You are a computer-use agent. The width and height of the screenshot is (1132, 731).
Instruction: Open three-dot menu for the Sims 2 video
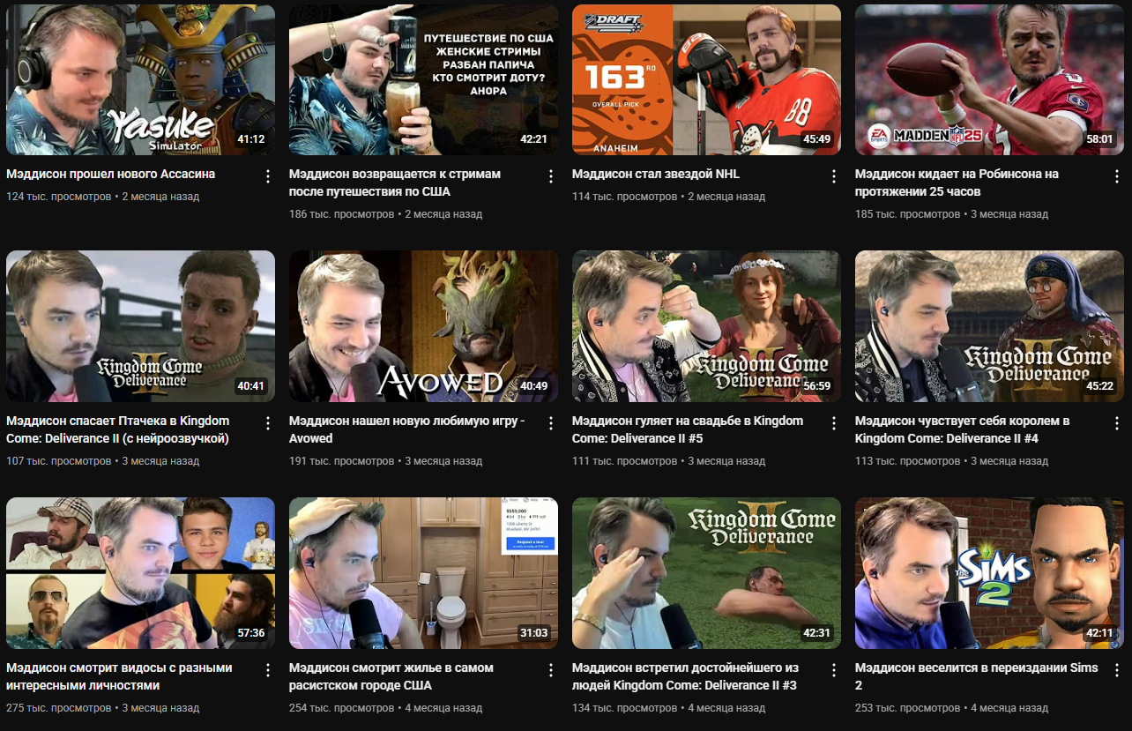point(1117,670)
